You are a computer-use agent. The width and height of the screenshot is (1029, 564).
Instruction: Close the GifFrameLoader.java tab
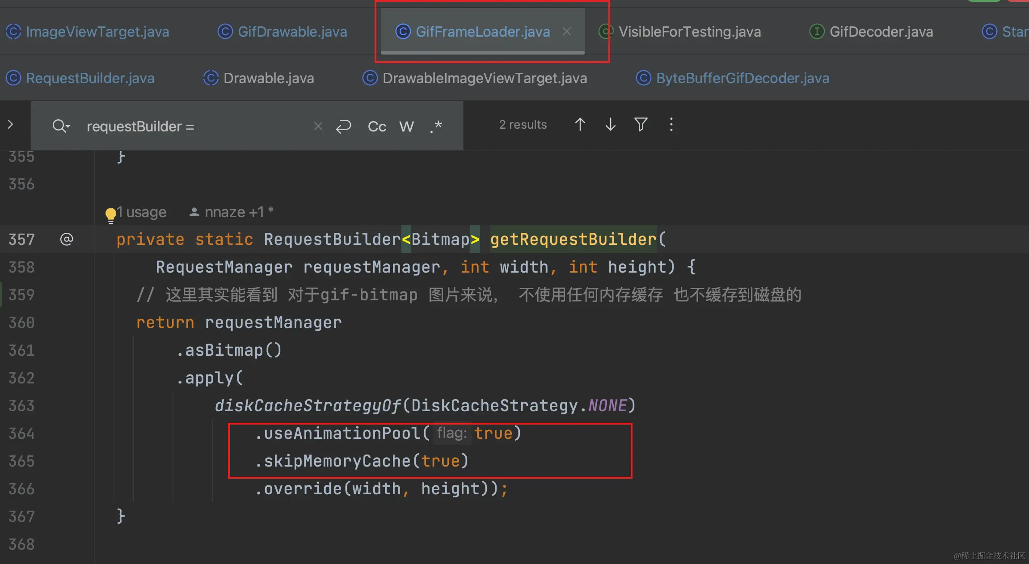[567, 31]
